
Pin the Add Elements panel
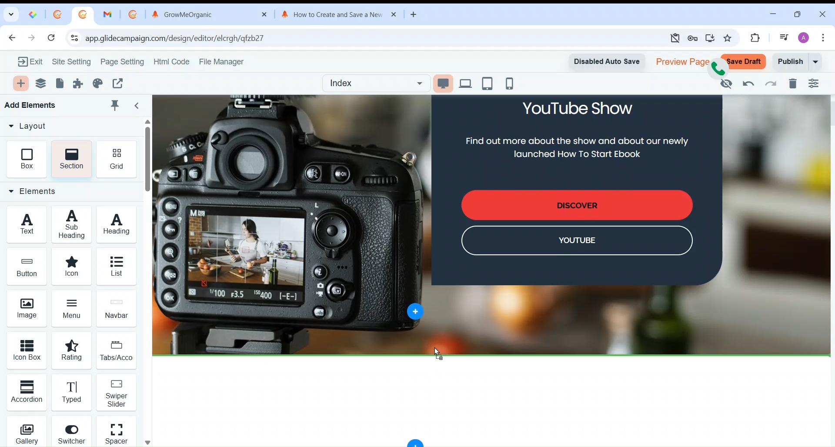[x=115, y=106]
